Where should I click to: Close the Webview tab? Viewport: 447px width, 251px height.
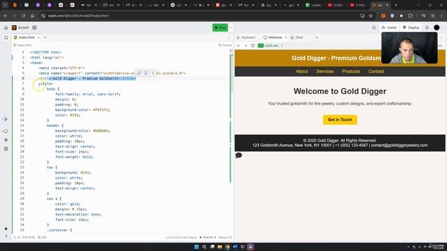point(286,38)
